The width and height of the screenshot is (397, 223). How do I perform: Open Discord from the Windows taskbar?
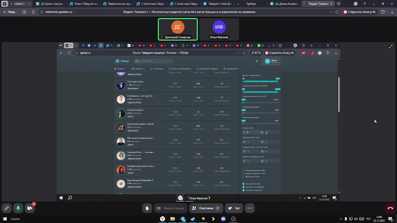223,219
